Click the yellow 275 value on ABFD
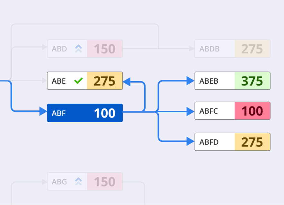This screenshot has width=284, height=205. pyautogui.click(x=252, y=142)
